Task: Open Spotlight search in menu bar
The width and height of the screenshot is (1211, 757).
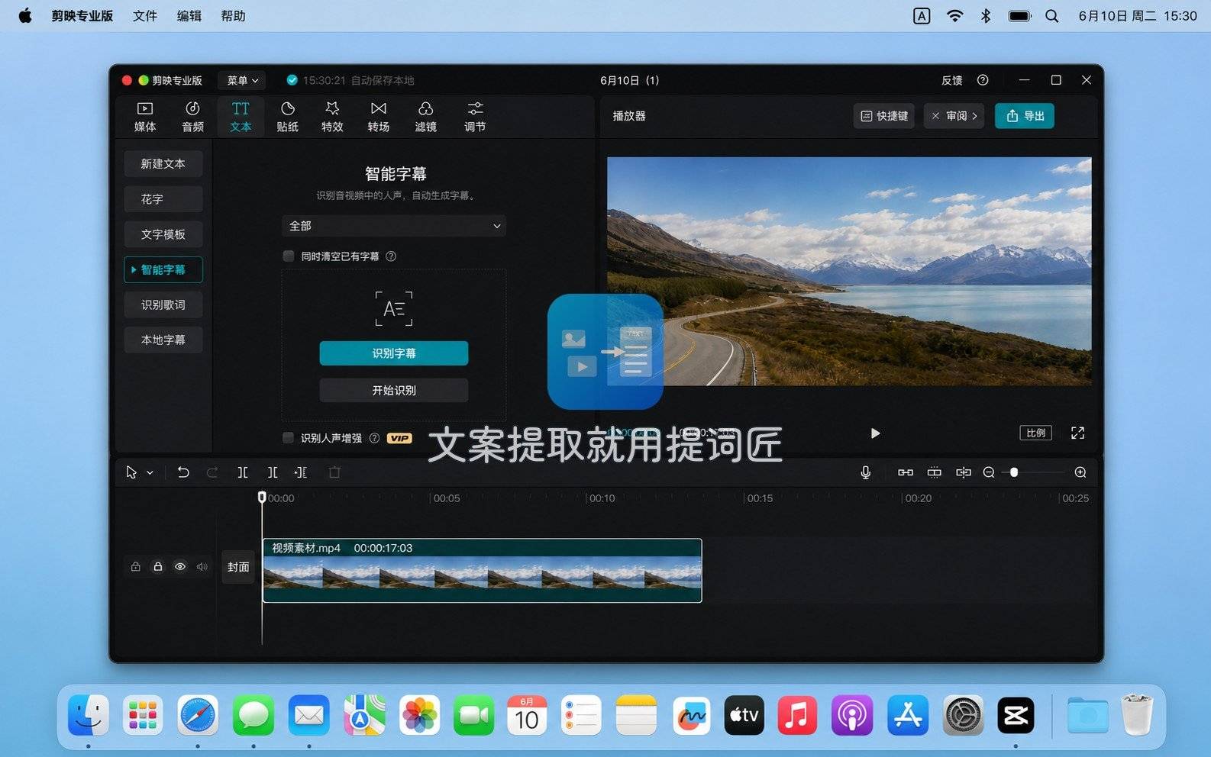Action: tap(1051, 16)
